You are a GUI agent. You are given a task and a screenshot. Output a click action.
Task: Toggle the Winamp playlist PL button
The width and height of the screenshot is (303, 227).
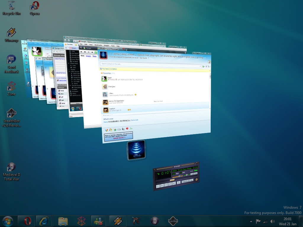click(196, 173)
